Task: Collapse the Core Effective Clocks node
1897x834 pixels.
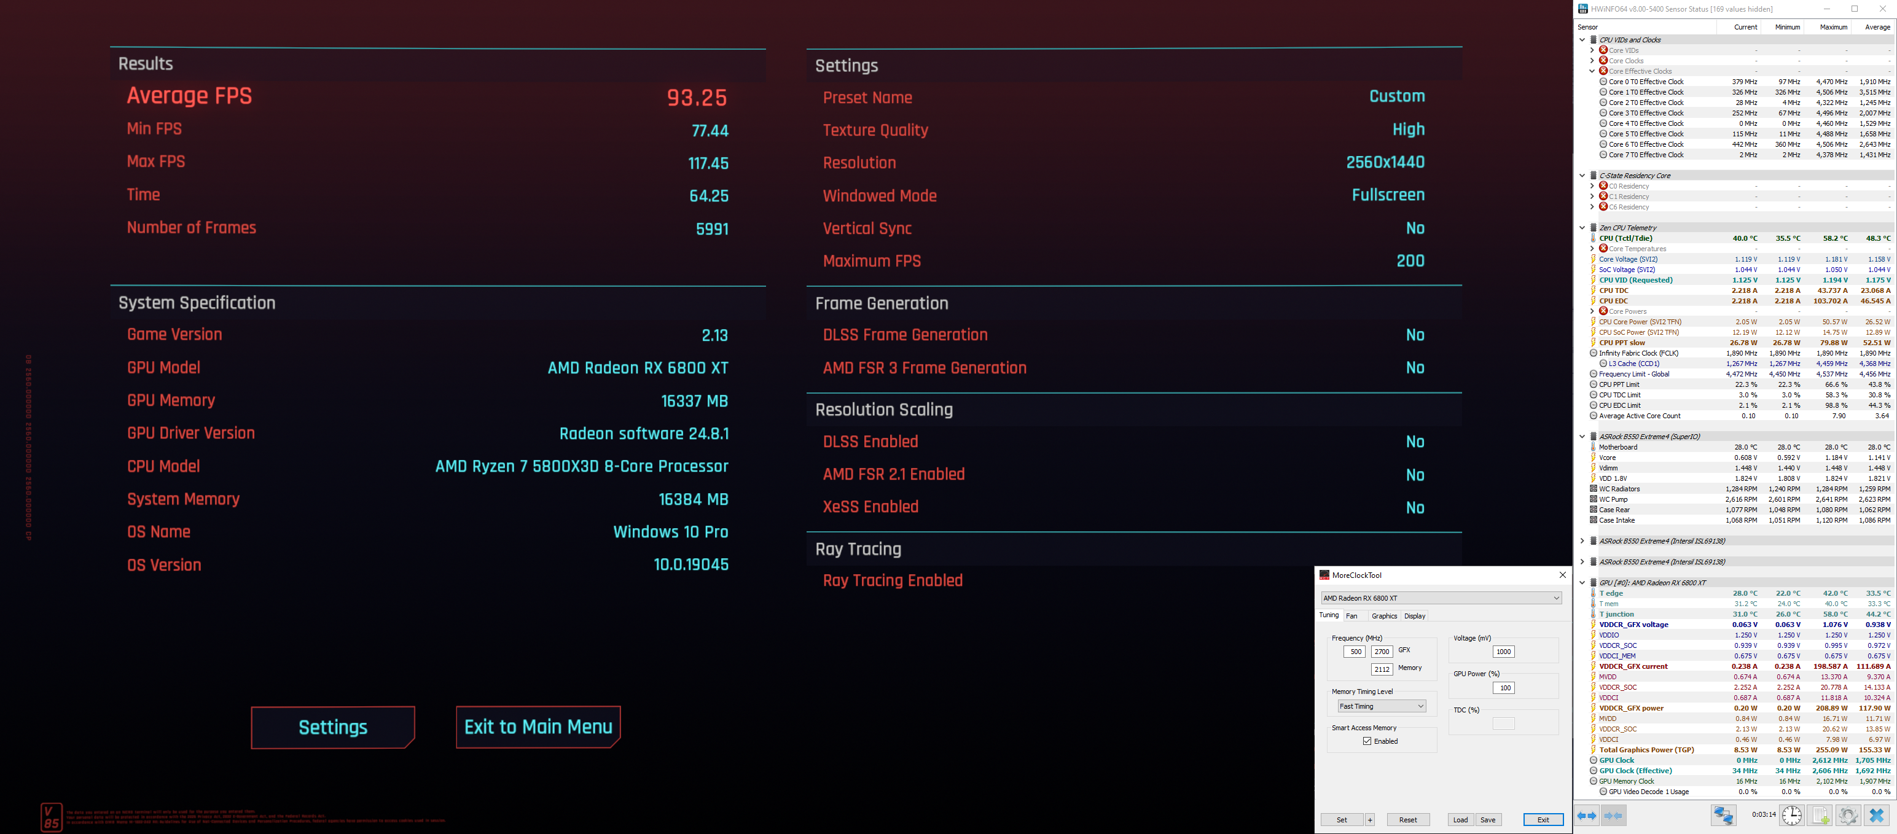Action: click(1592, 71)
